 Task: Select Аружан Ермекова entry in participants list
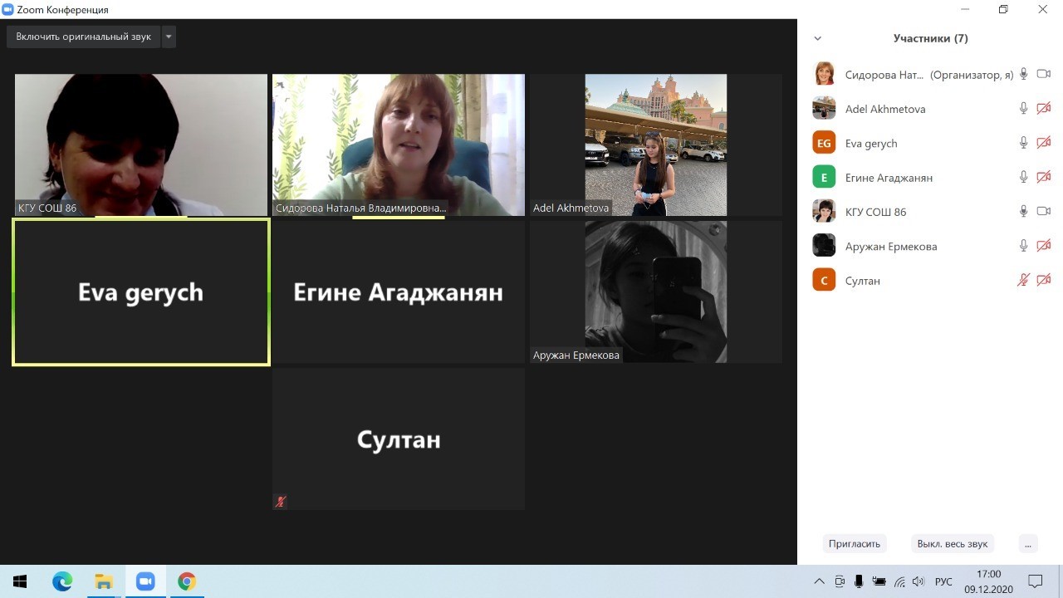890,247
